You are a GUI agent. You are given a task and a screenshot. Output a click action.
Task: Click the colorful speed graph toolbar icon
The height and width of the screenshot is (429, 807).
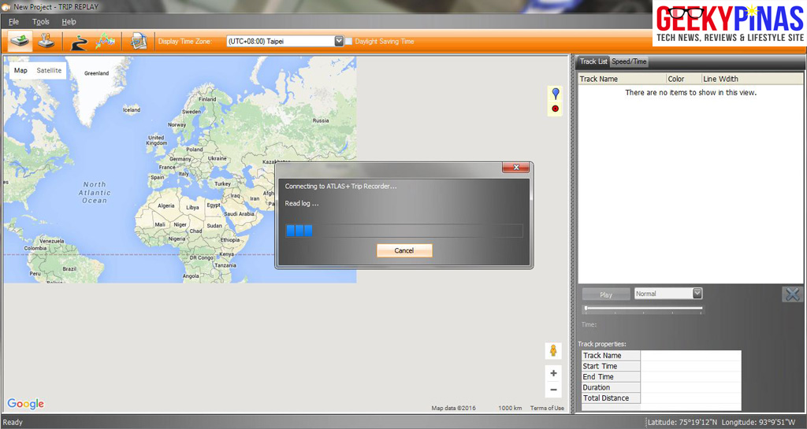[x=105, y=41]
